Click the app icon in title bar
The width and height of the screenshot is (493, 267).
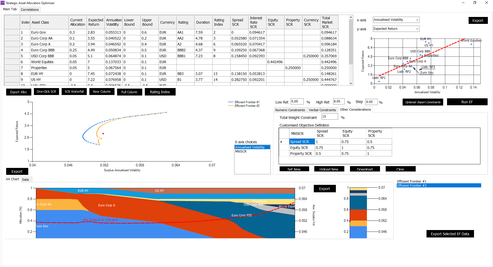[3, 3]
